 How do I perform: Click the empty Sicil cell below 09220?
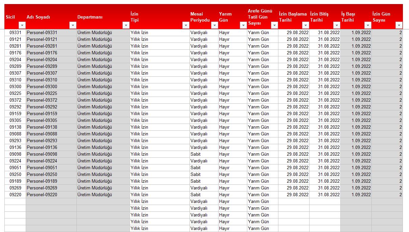[15, 202]
